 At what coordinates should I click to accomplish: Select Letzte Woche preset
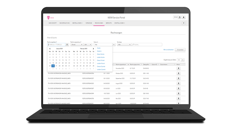(101, 57)
